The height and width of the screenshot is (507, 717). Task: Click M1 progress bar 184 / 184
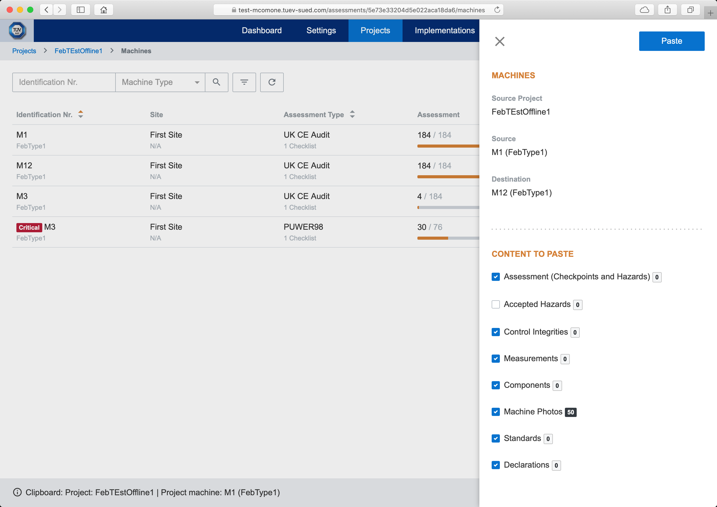point(448,146)
